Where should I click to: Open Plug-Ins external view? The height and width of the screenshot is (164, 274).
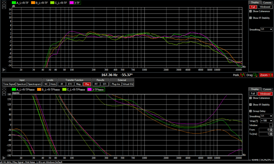coord(116,84)
